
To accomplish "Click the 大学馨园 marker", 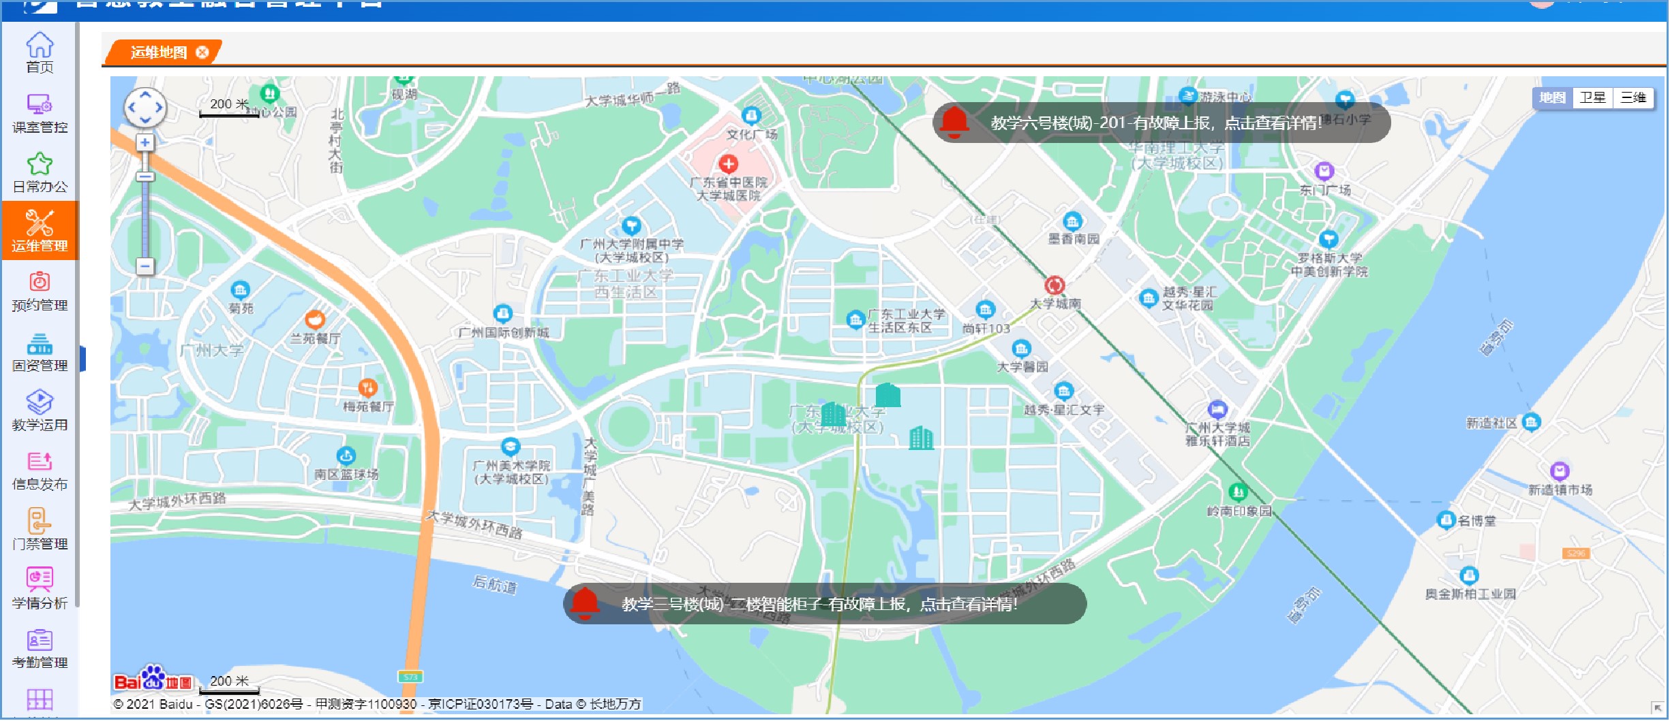I will tap(1021, 349).
